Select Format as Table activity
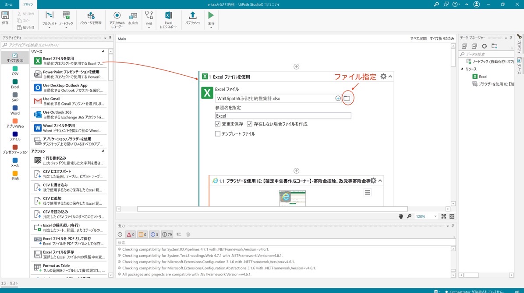This screenshot has width=524, height=293. [69, 268]
